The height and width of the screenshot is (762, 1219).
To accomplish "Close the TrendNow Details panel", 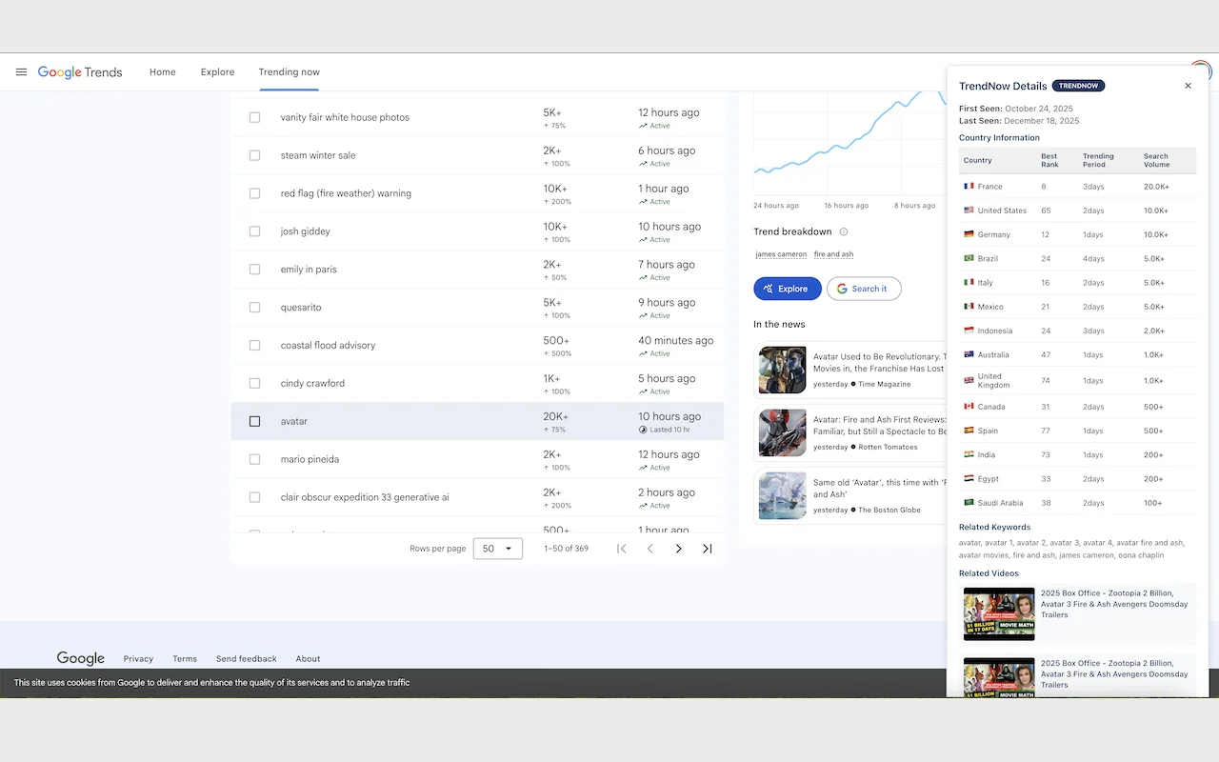I will [1188, 85].
